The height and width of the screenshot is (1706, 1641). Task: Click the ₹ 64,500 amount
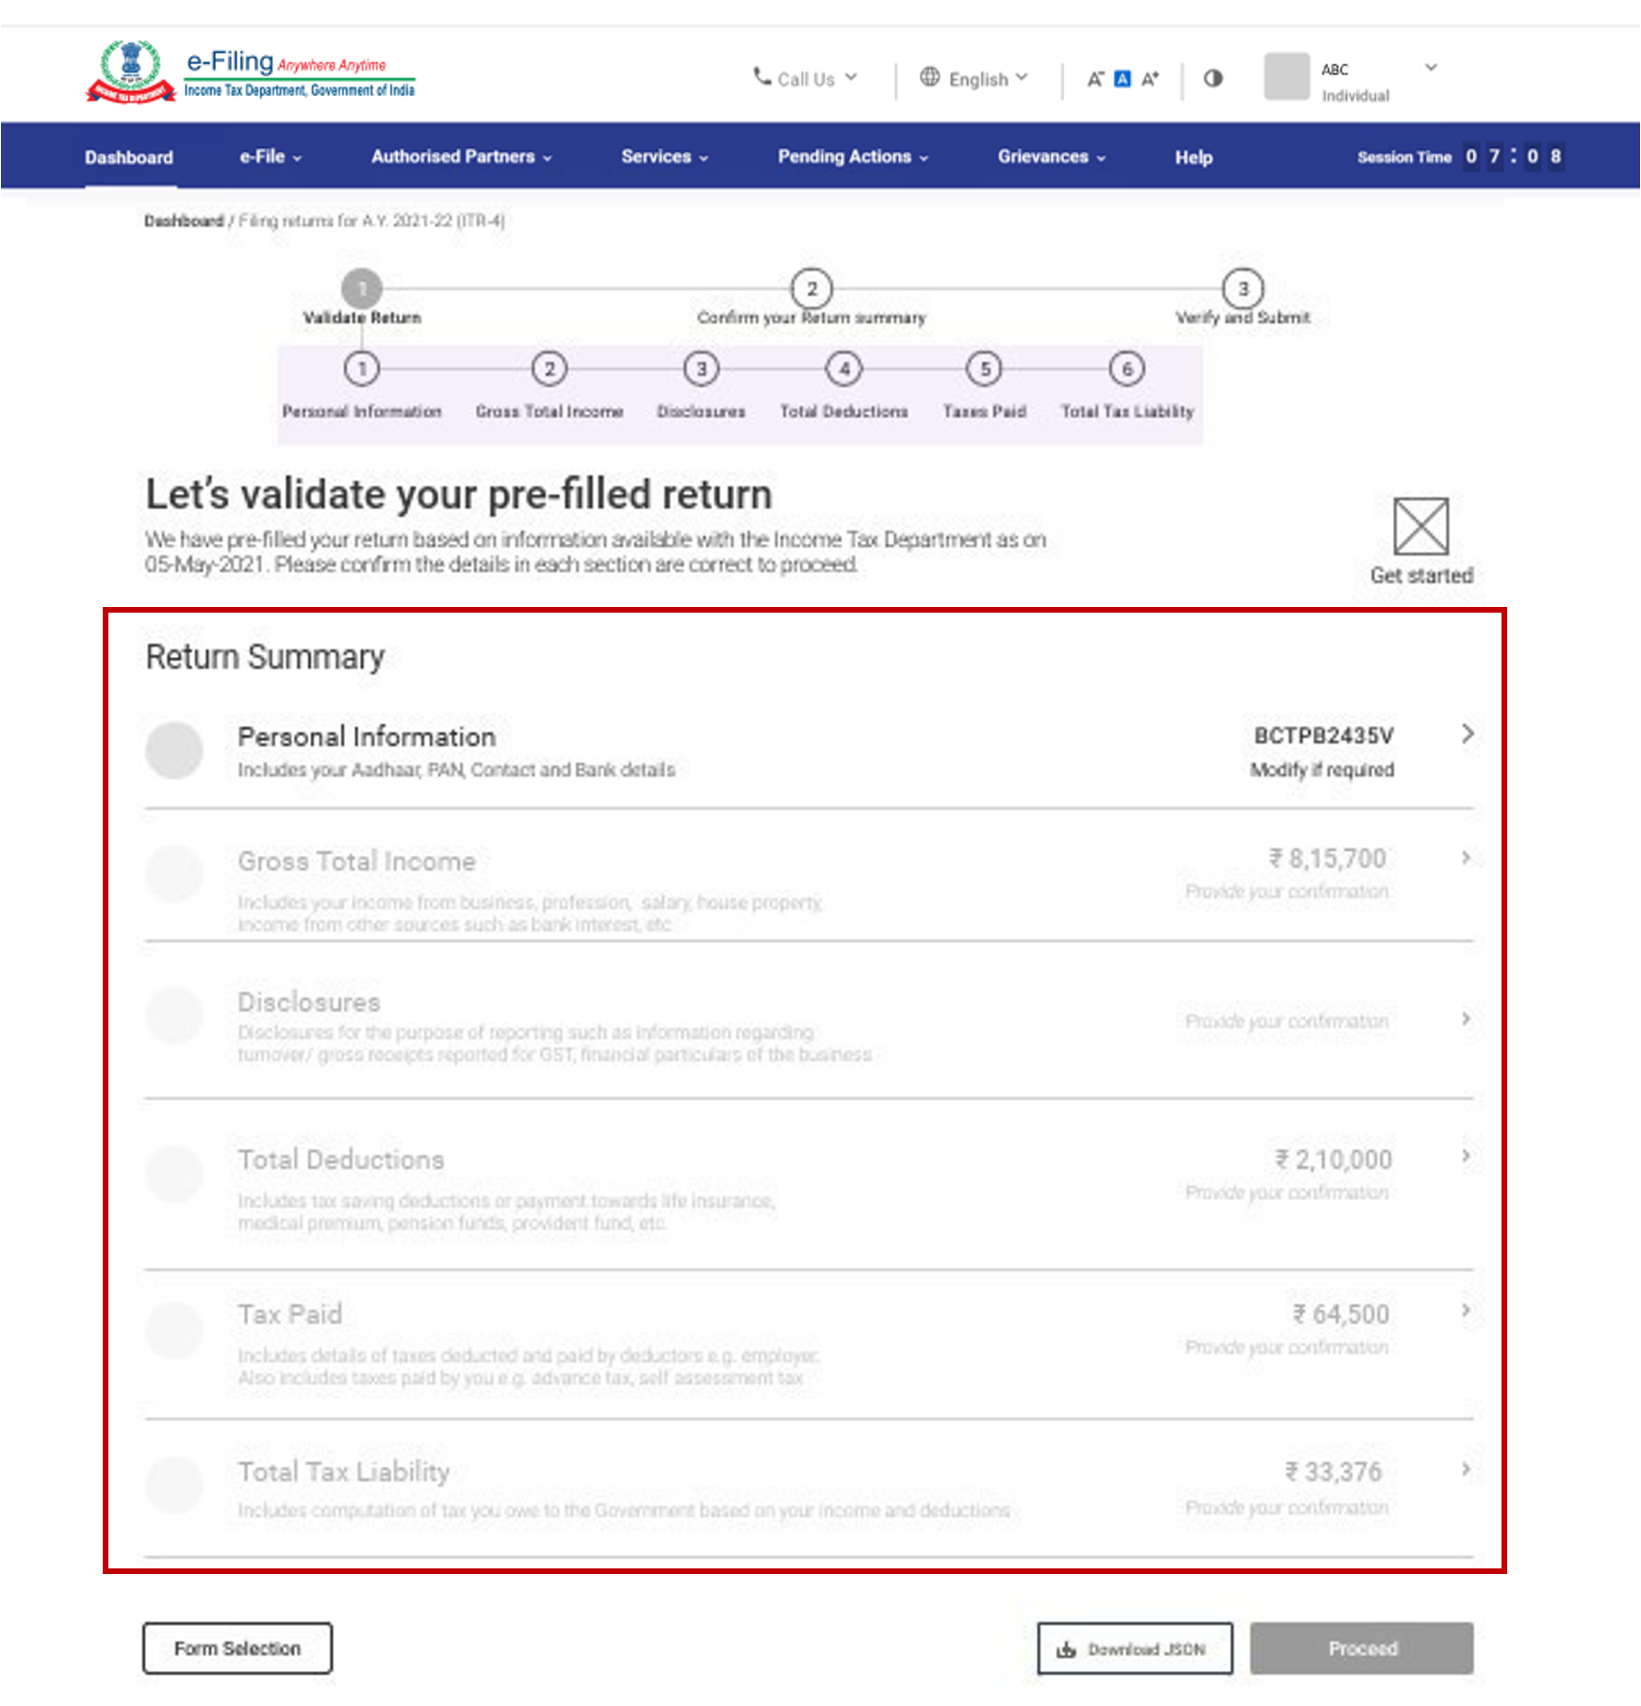[x=1341, y=1314]
